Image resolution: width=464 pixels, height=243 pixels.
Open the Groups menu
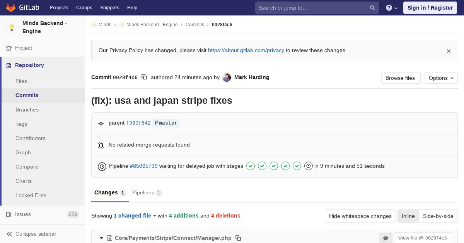coord(84,8)
